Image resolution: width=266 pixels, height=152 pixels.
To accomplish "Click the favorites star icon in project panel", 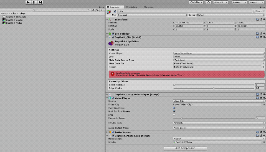I will (x=101, y=10).
